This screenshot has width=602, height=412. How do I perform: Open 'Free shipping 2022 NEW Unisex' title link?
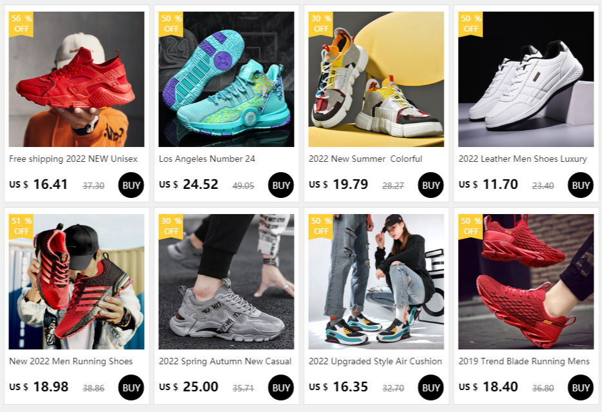(x=74, y=159)
